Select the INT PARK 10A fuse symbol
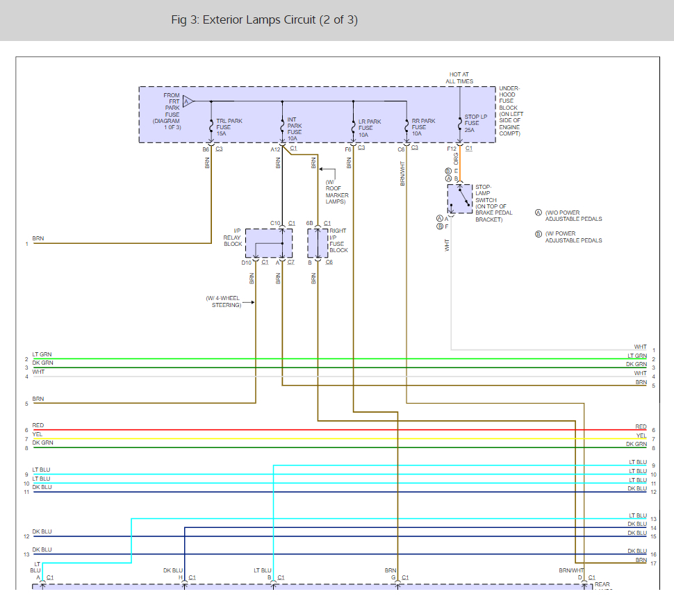Viewport: 674px width, 603px height. point(282,125)
